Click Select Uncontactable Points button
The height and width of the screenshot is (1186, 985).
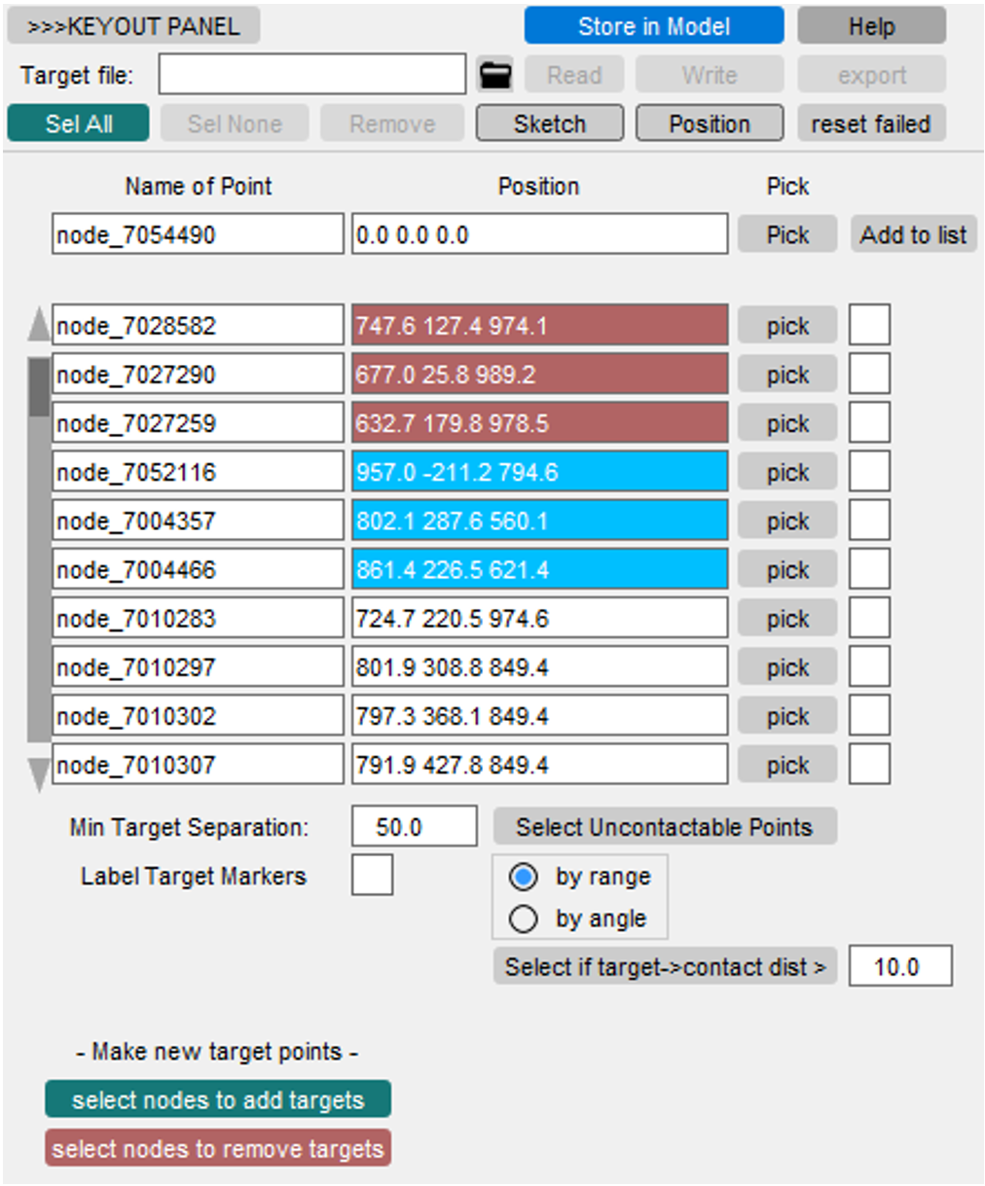[665, 826]
